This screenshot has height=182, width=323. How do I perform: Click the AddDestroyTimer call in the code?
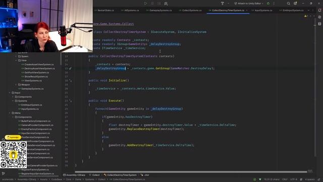[x=140, y=145]
